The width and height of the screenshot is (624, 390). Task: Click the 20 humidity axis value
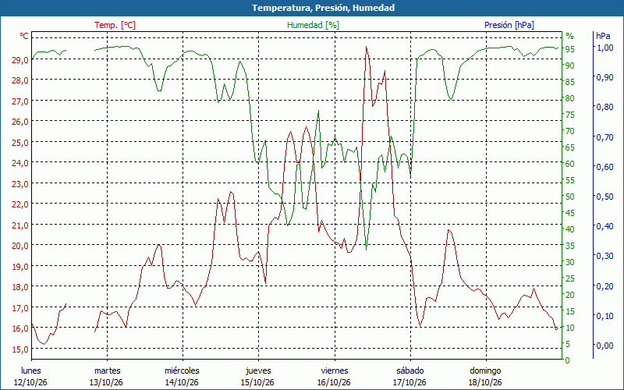pos(570,295)
